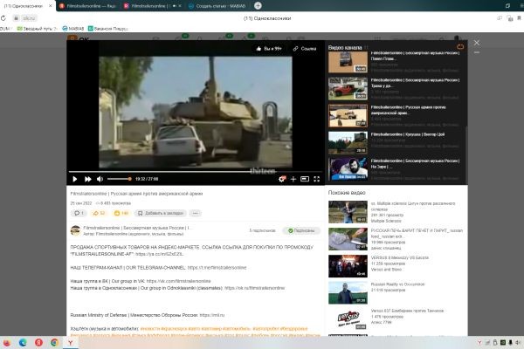
Task: Open Filmstrailersonline channel name link
Action: click(137, 228)
